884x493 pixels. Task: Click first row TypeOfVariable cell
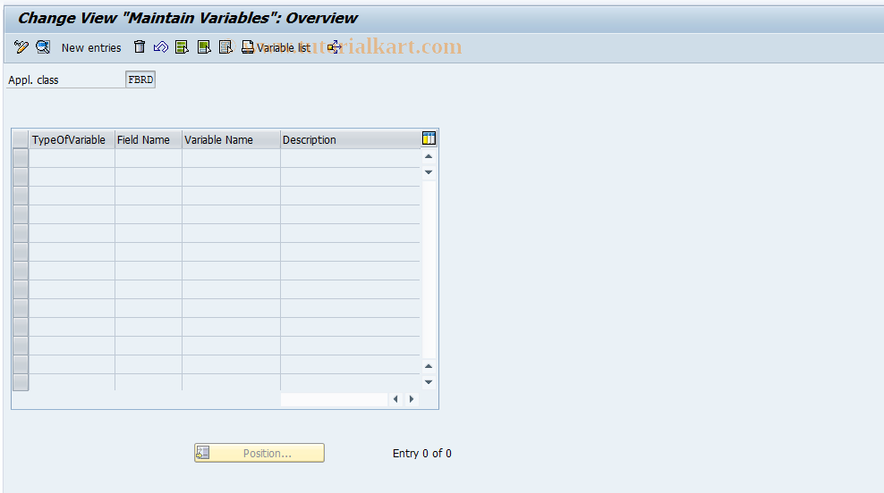tap(72, 158)
